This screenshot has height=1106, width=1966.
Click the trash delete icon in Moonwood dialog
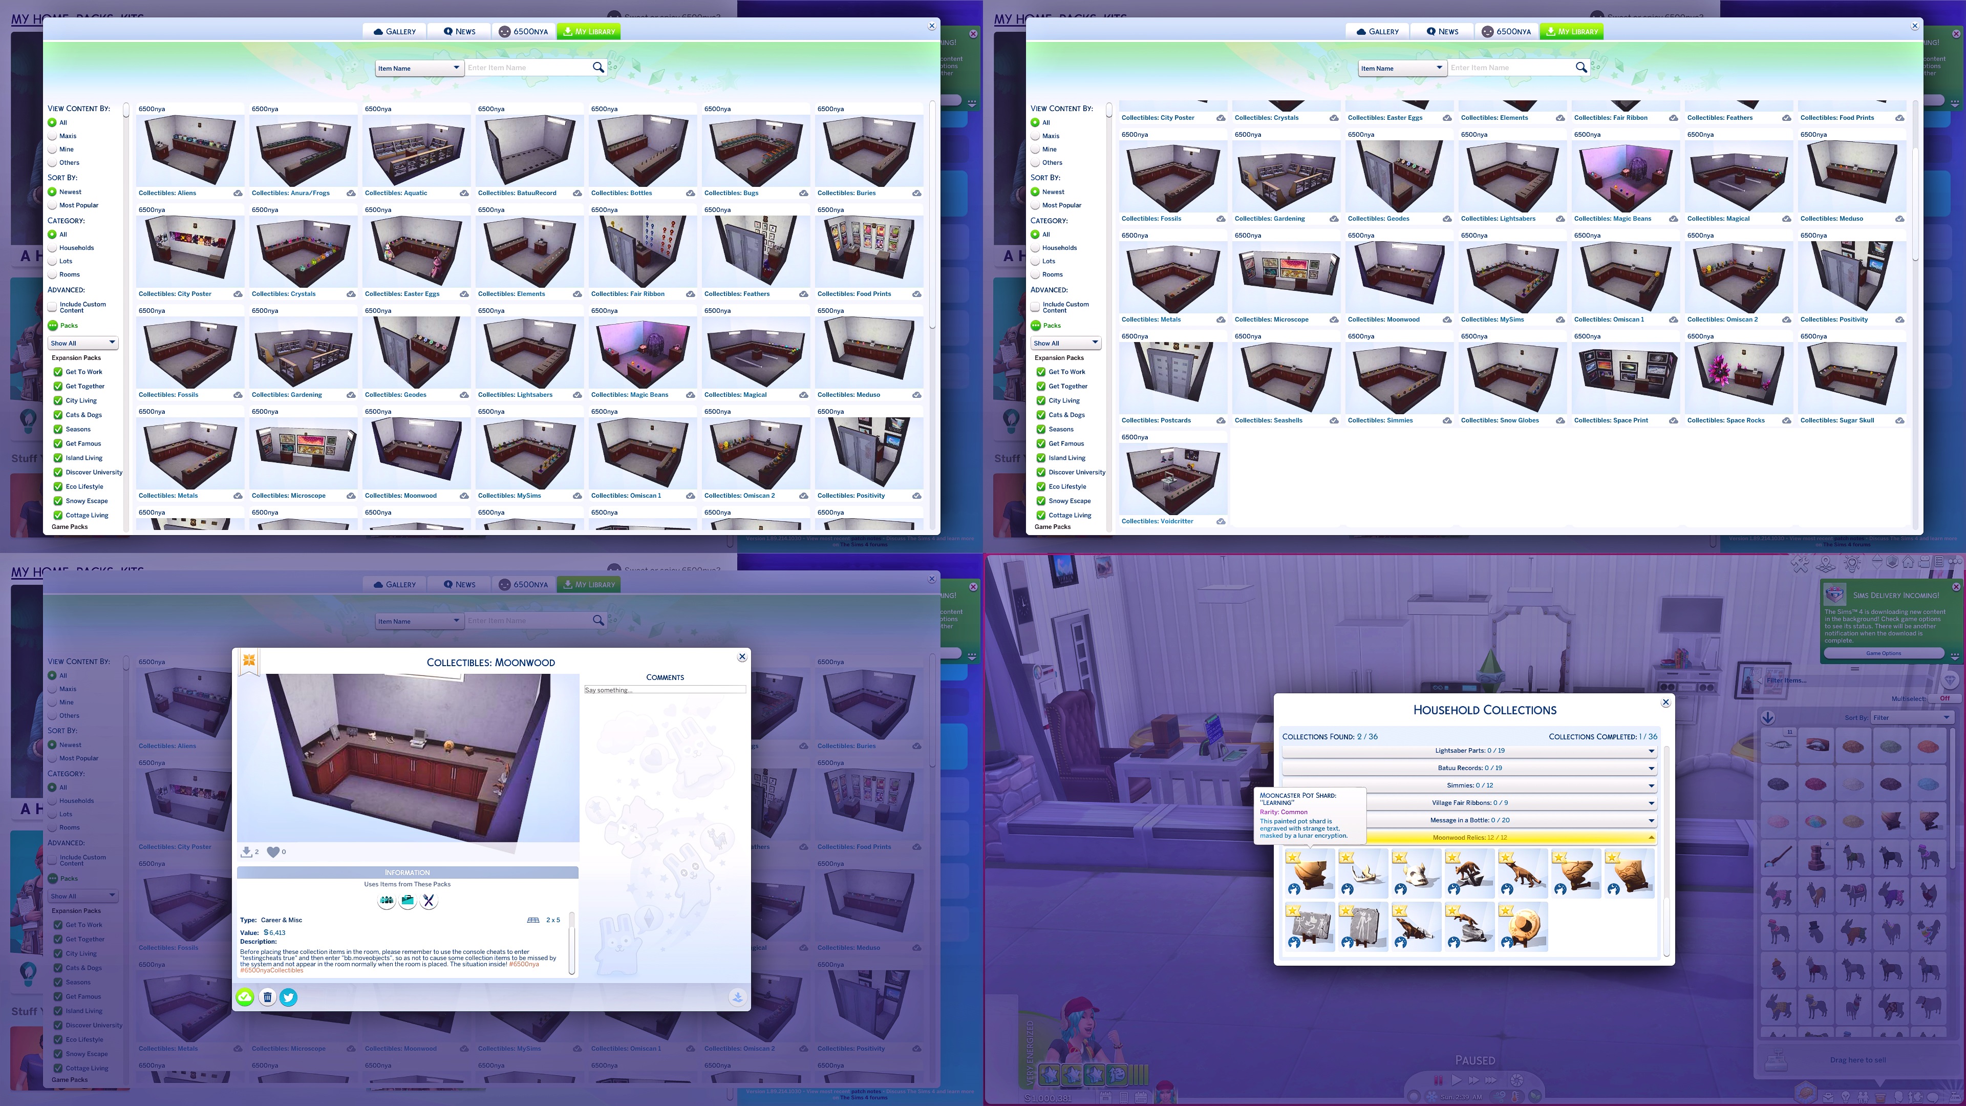(267, 997)
